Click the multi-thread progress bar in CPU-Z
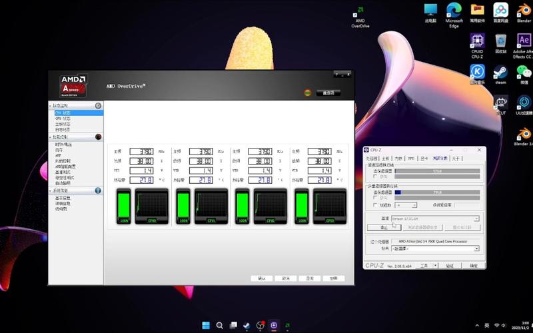 (437, 192)
